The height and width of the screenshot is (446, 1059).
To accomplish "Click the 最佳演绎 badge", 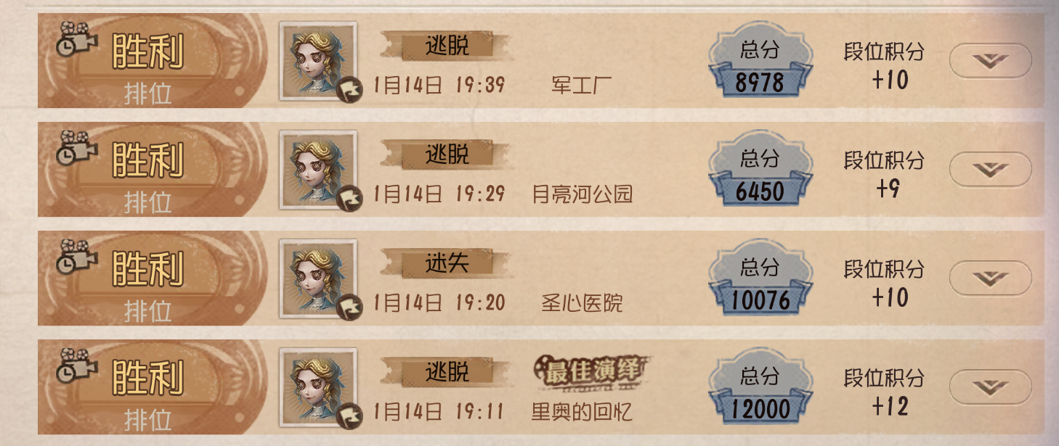I will pos(591,373).
